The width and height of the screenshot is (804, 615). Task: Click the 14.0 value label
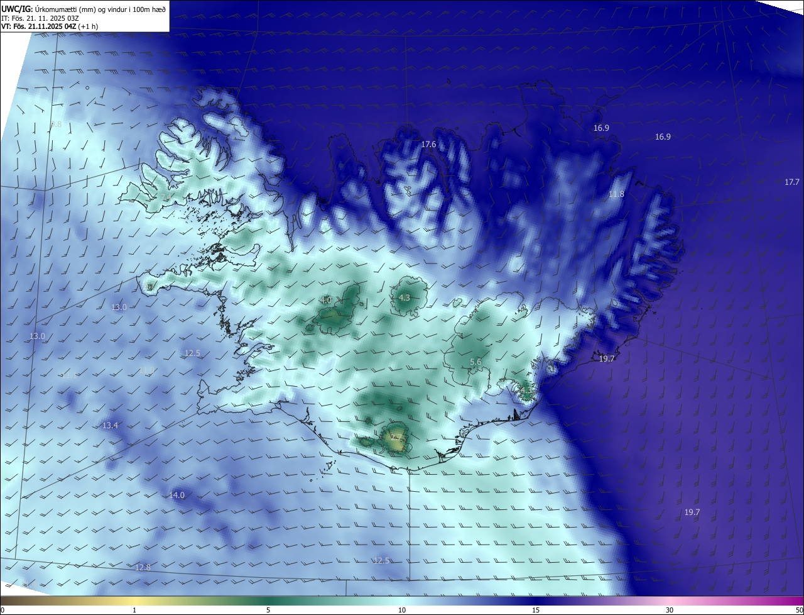tap(177, 496)
